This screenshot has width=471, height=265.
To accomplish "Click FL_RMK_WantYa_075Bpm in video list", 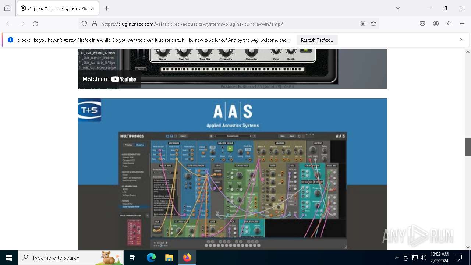I will coord(97,53).
